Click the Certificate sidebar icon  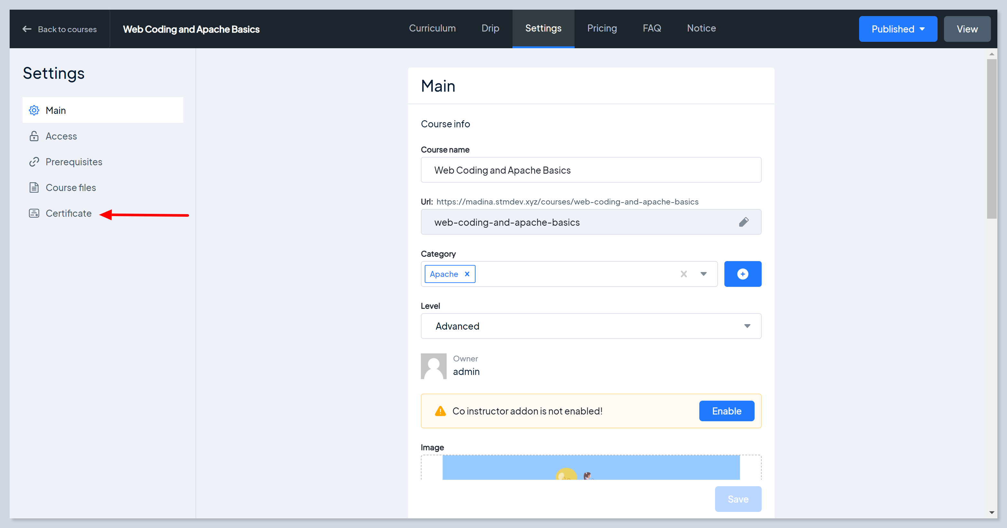(x=34, y=214)
